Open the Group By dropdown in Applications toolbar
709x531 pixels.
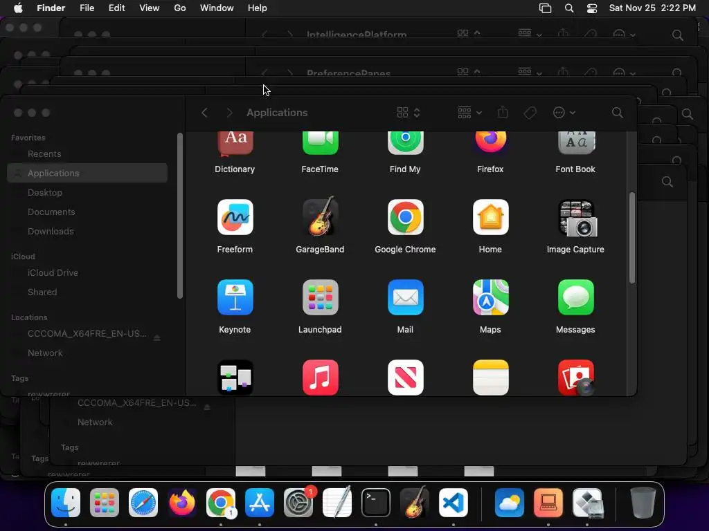click(x=469, y=113)
